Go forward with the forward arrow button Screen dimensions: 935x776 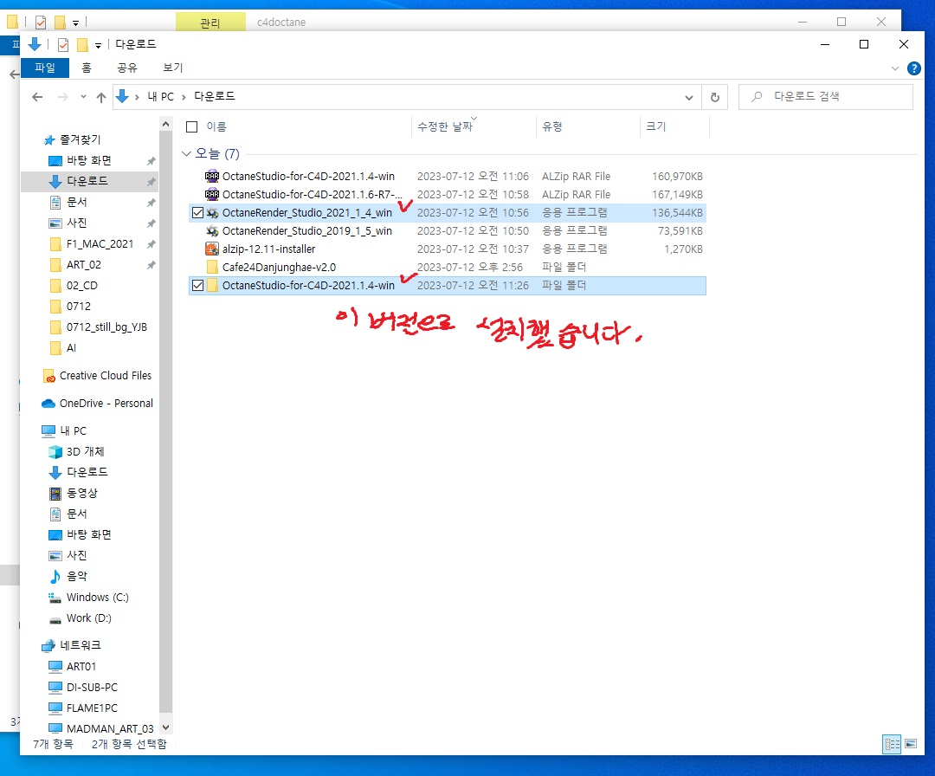(x=62, y=97)
